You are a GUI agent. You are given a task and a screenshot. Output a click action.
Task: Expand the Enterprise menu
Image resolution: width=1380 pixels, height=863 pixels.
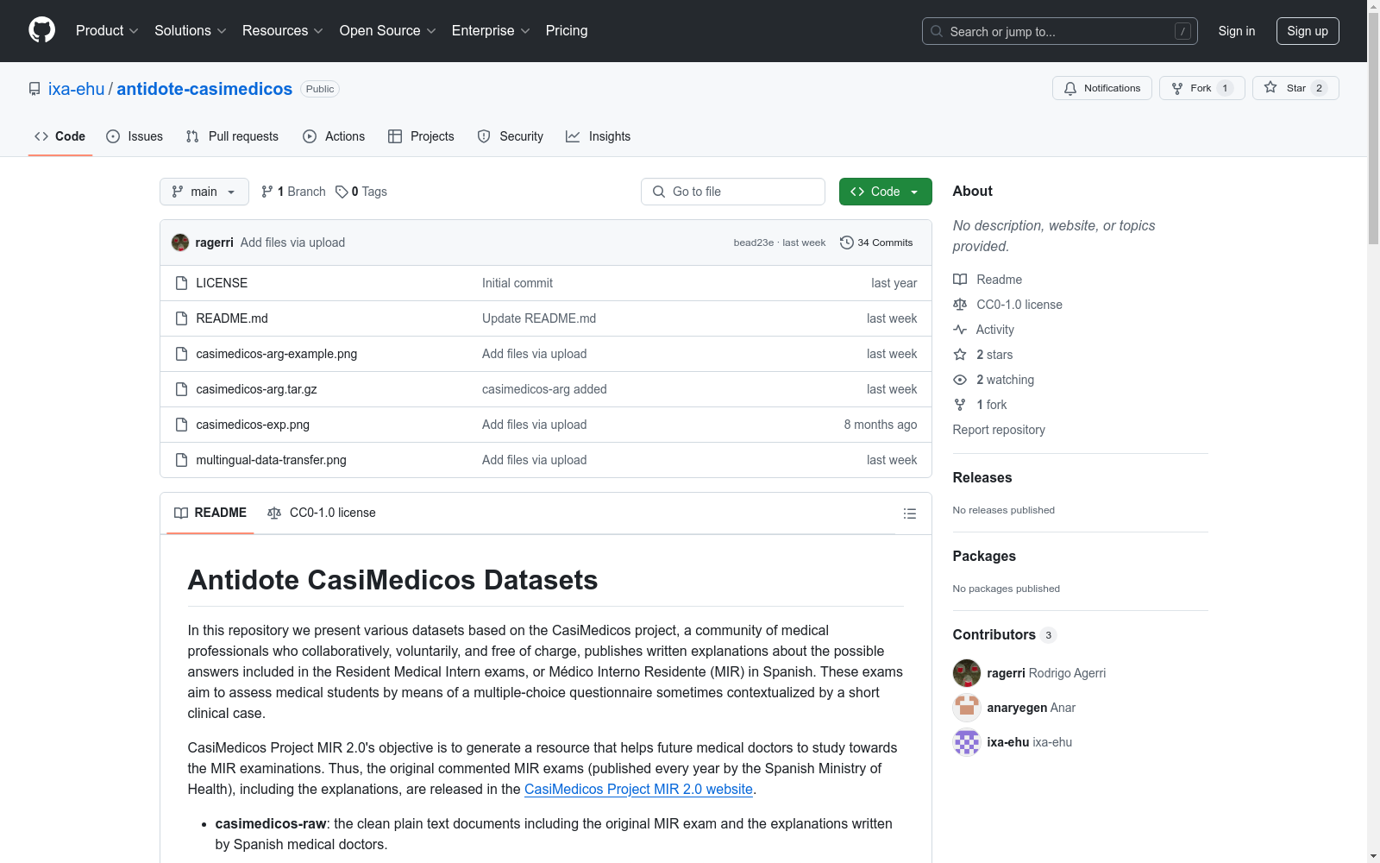point(491,30)
